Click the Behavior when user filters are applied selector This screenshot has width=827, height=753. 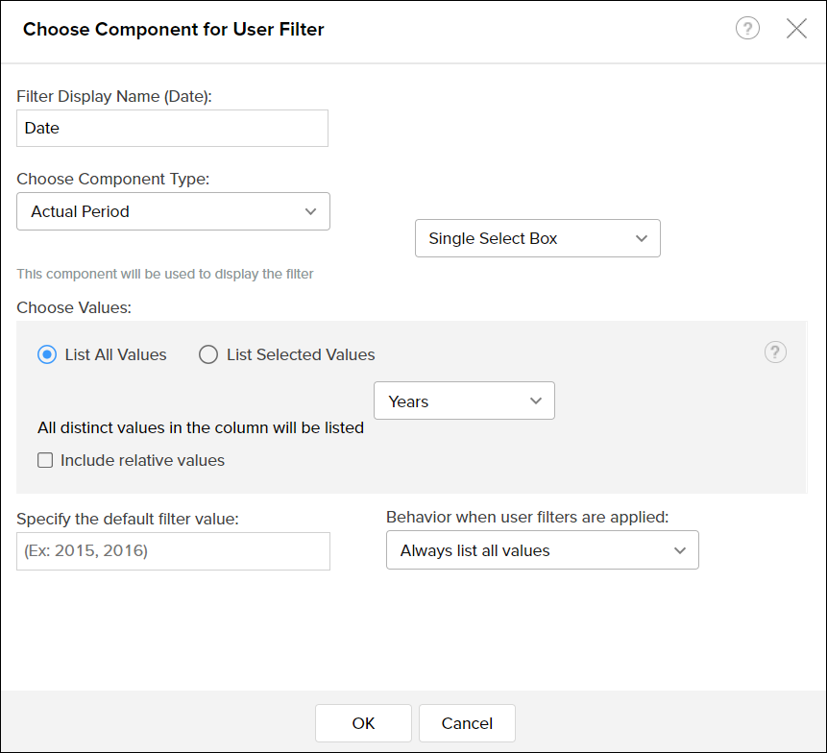click(x=542, y=550)
